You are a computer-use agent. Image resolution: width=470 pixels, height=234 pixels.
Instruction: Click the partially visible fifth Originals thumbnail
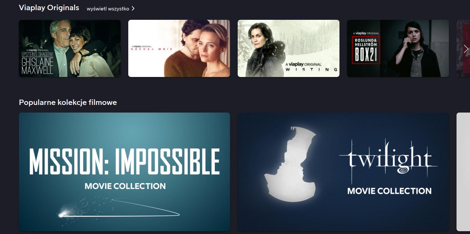pyautogui.click(x=463, y=48)
